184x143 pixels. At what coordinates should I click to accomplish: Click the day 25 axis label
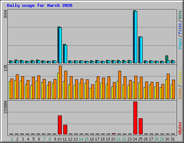click(x=140, y=139)
